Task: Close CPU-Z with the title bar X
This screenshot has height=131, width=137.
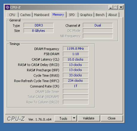Action: click(x=121, y=7)
